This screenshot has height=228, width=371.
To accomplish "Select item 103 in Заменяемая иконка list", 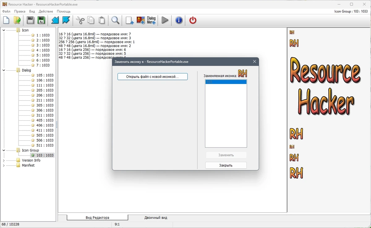I will [226, 82].
